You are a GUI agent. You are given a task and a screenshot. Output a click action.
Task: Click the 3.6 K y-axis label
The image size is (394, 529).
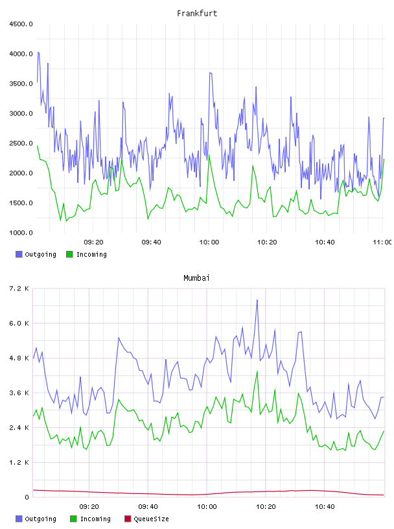click(x=19, y=393)
